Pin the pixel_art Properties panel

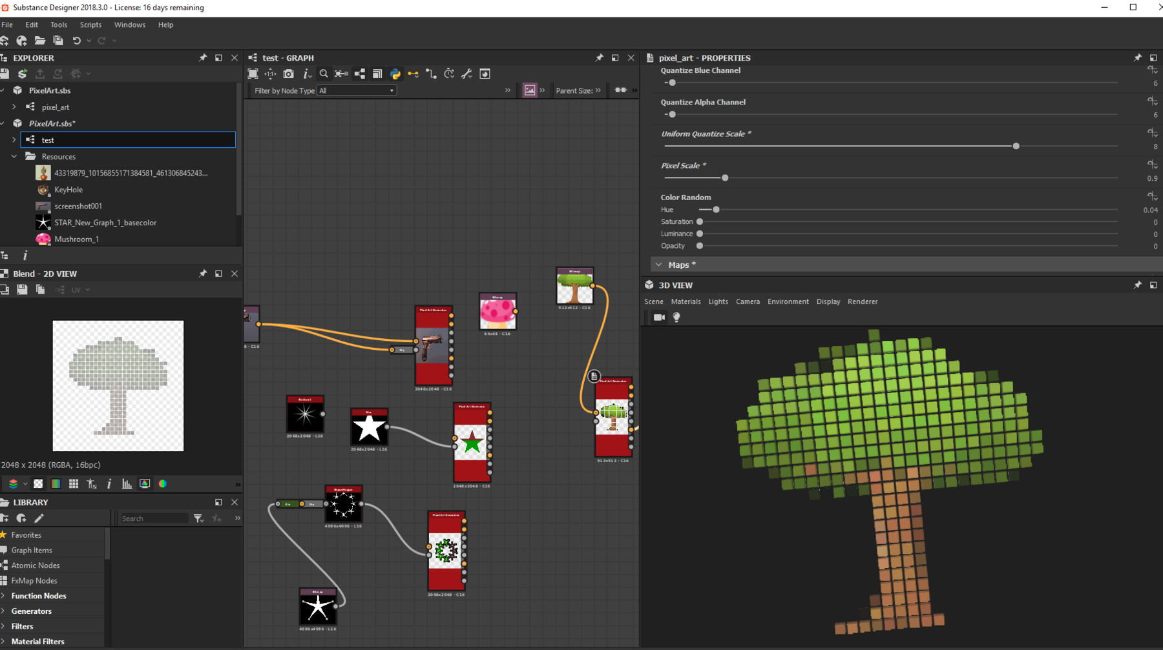(1138, 57)
